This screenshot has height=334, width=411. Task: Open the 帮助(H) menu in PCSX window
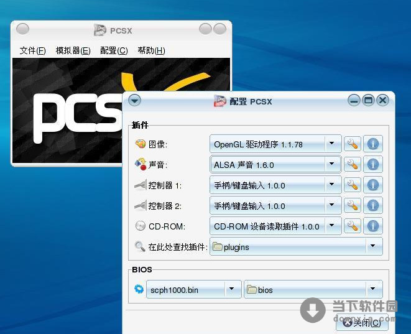(x=151, y=50)
